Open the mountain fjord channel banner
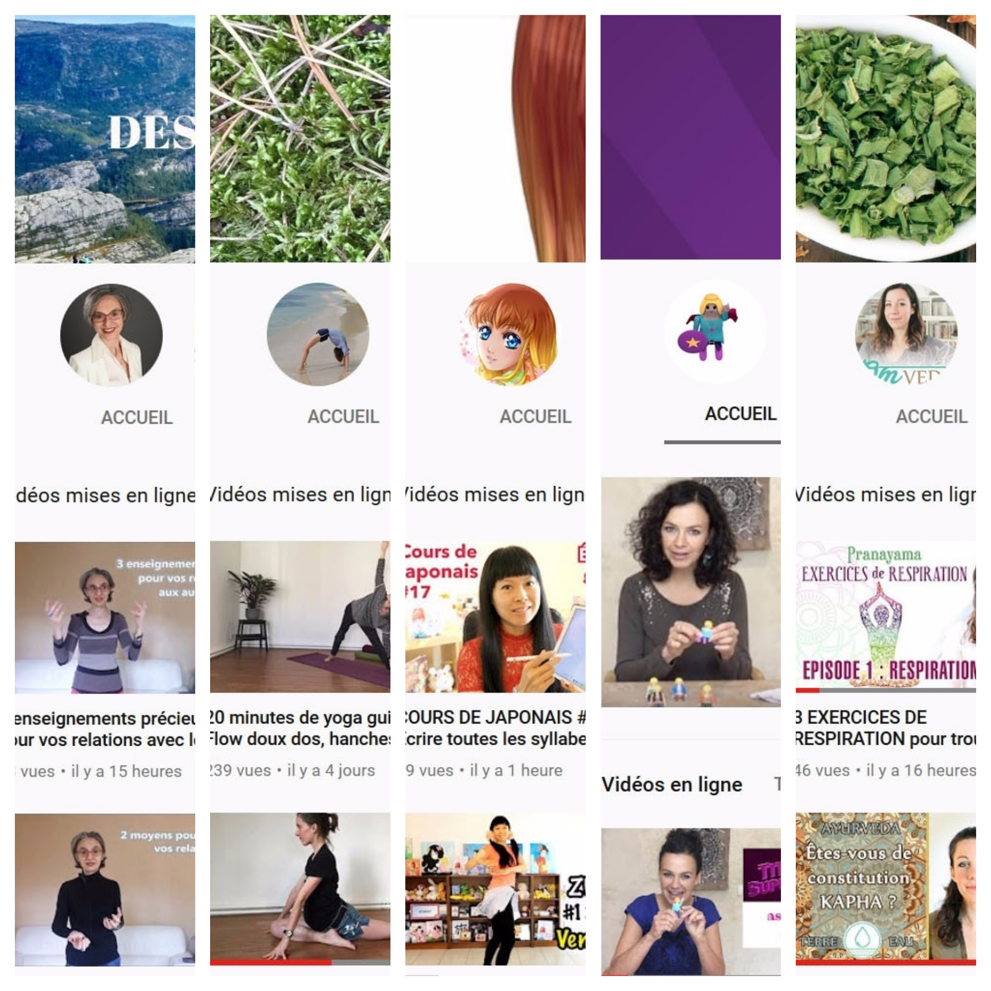The width and height of the screenshot is (991, 991). (x=105, y=139)
